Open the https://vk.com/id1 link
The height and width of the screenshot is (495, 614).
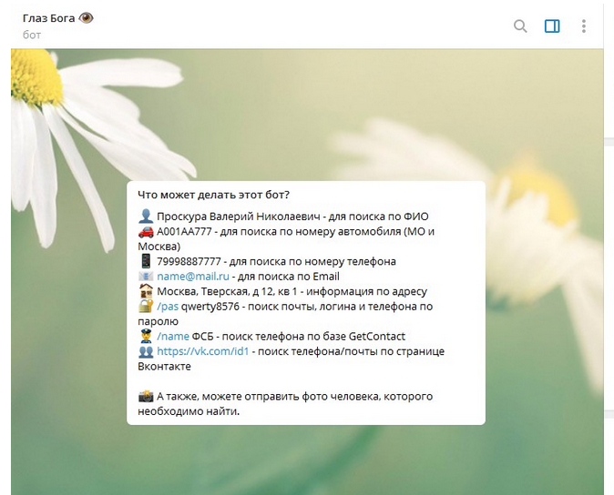click(203, 351)
